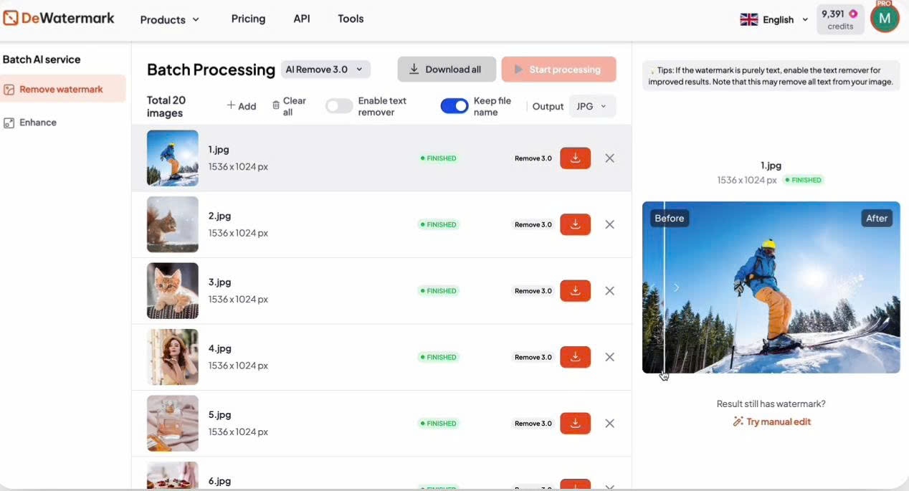Add more images with the plus icon
The height and width of the screenshot is (491, 909).
(x=231, y=106)
